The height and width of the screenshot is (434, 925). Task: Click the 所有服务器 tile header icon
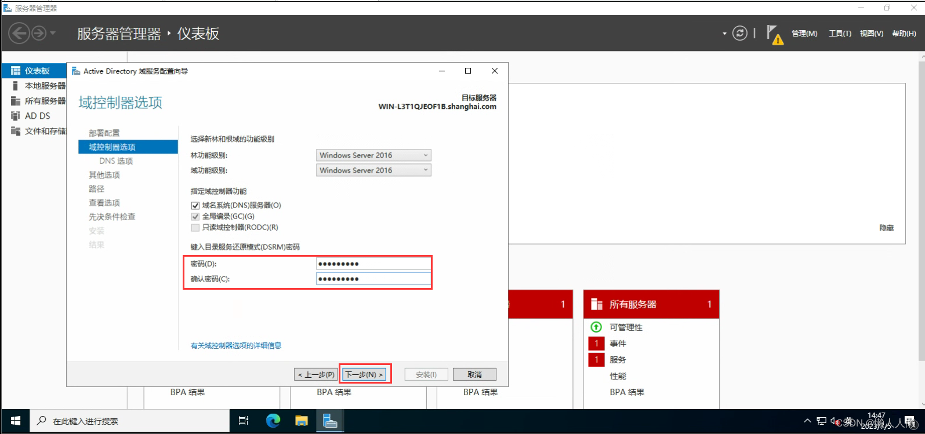point(596,304)
